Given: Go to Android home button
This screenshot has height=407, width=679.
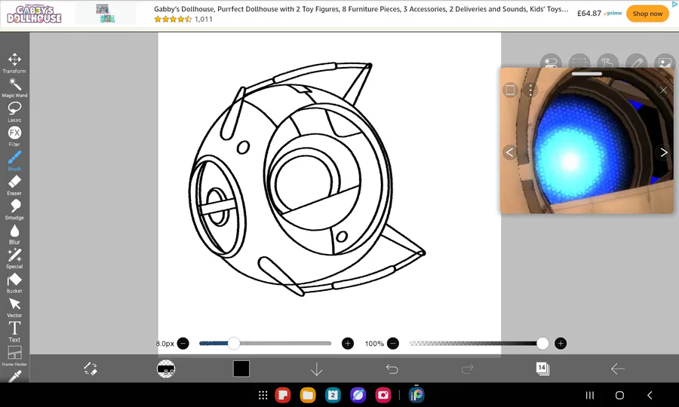Looking at the screenshot, I should [x=619, y=395].
